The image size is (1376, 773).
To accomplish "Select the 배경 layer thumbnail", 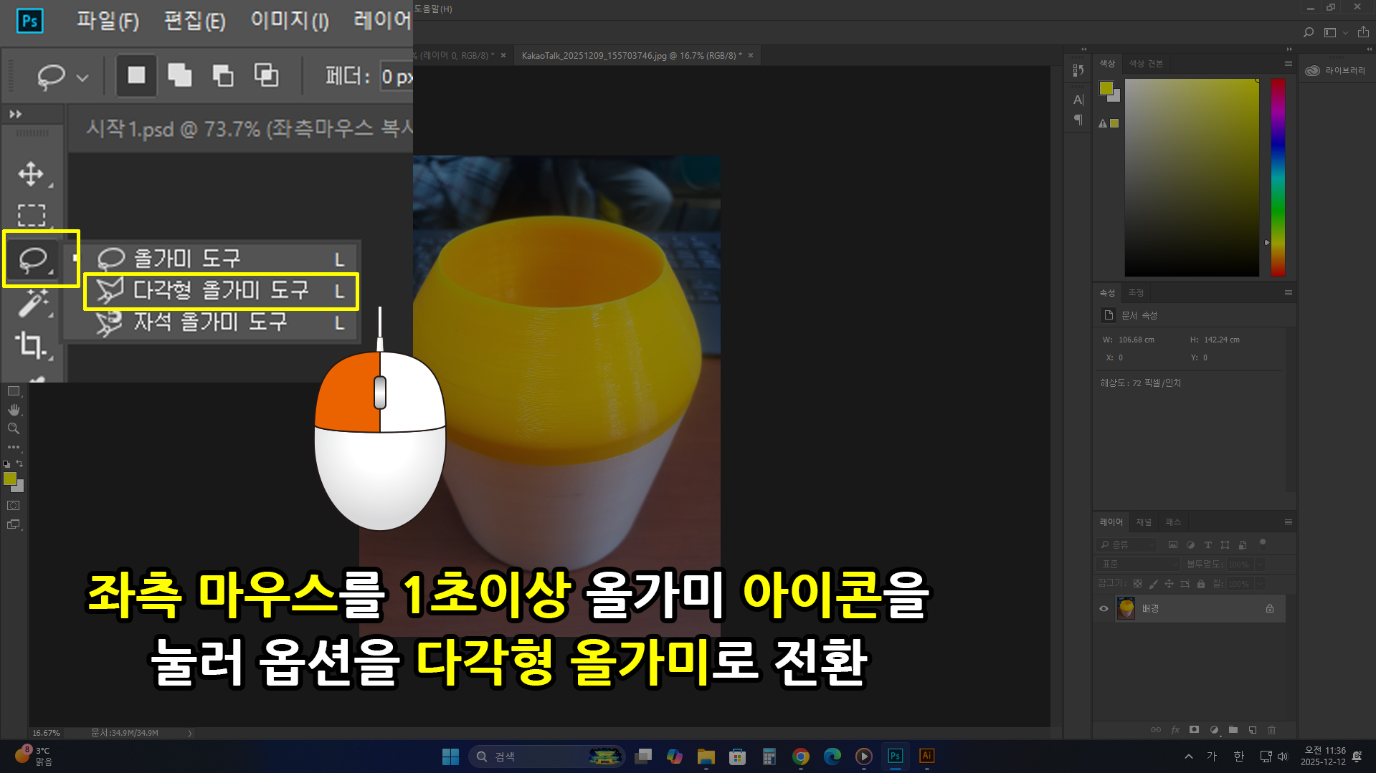I will [x=1126, y=608].
